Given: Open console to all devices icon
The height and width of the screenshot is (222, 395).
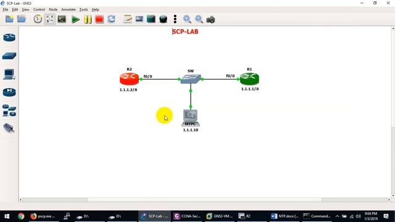Looking at the screenshot, I should coord(62,19).
